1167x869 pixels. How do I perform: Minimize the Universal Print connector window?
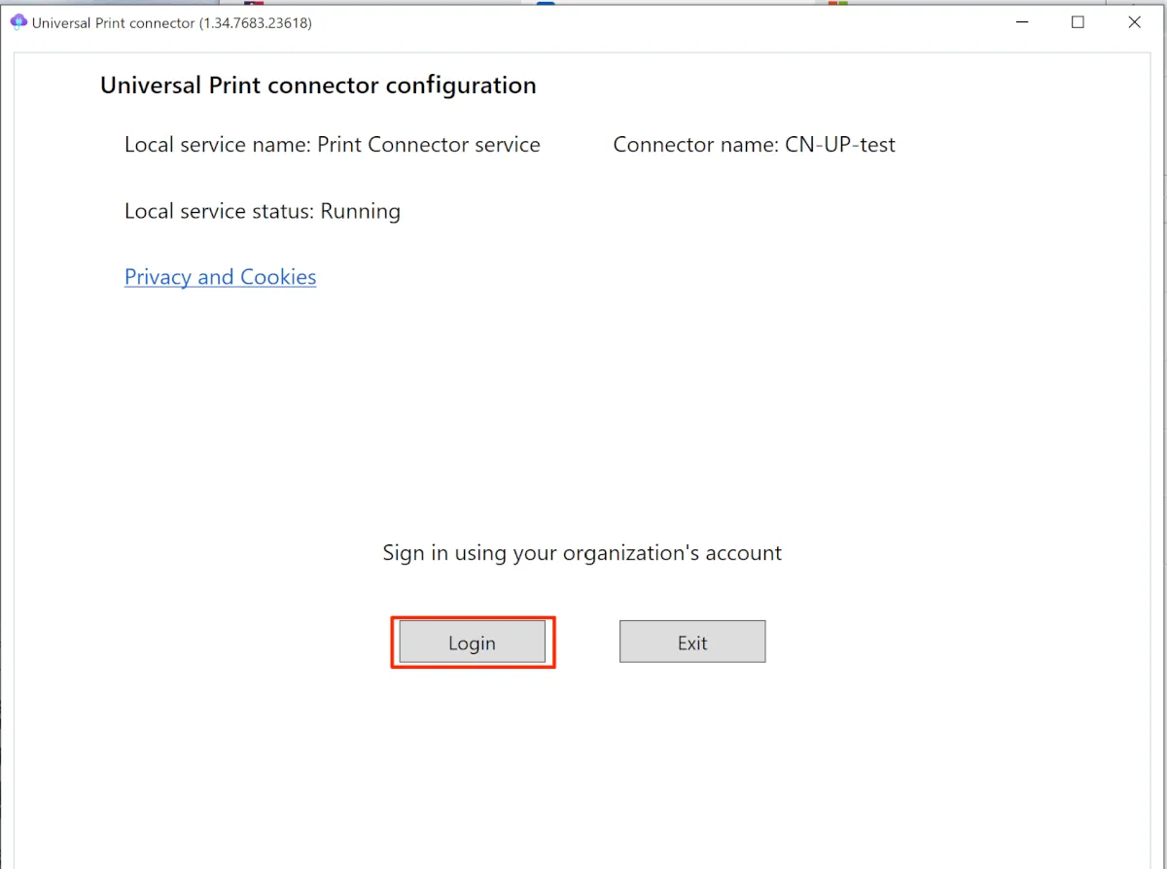[1021, 22]
